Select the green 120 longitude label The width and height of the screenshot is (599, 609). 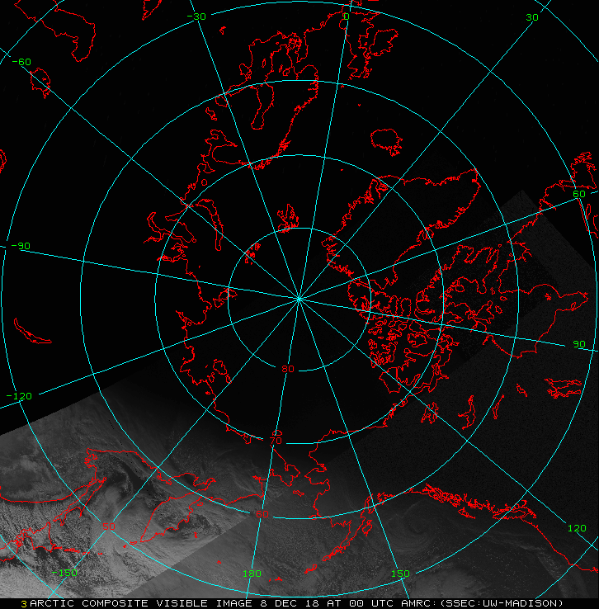(577, 528)
